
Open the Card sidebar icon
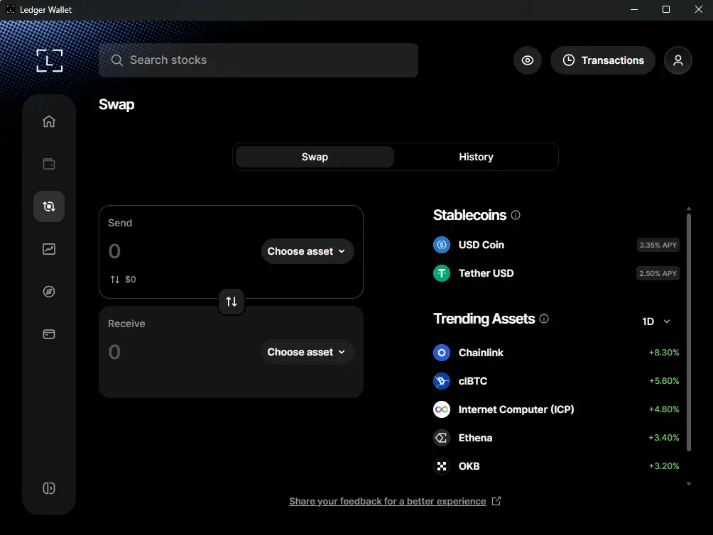[49, 334]
